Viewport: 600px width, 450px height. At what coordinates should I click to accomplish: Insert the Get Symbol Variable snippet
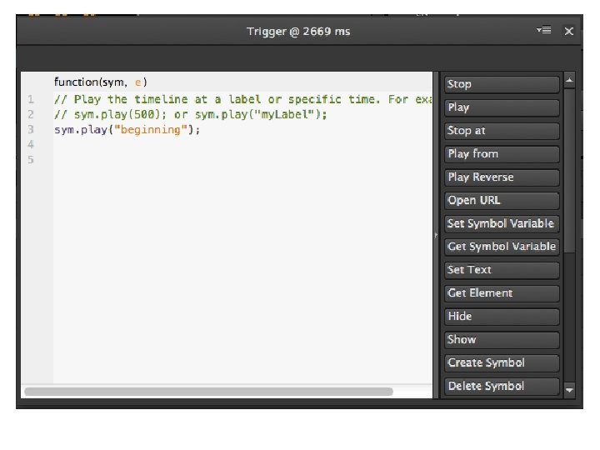coord(502,247)
